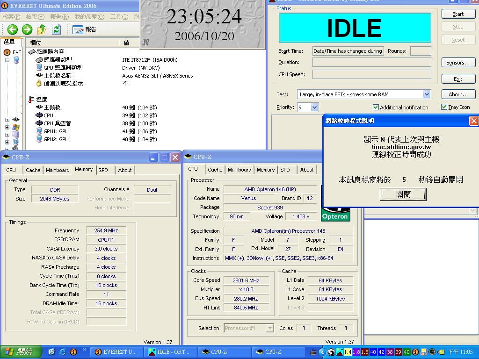Click 關閉 to close the time sync message
Screen dimensions: 479x359
click(x=403, y=194)
